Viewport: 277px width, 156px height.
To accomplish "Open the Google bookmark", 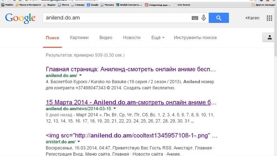I will coord(93,5).
